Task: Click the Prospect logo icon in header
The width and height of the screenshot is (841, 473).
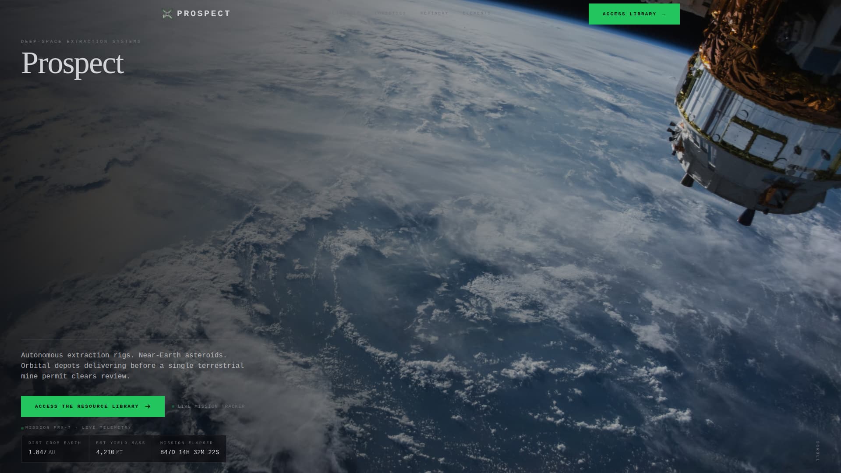Action: click(x=167, y=14)
